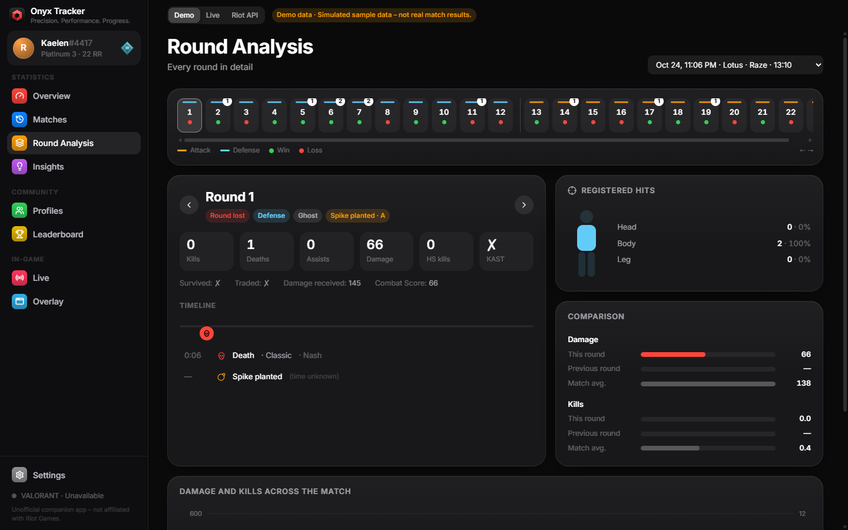Select round 19 in the round strip
848x530 pixels.
(706, 115)
